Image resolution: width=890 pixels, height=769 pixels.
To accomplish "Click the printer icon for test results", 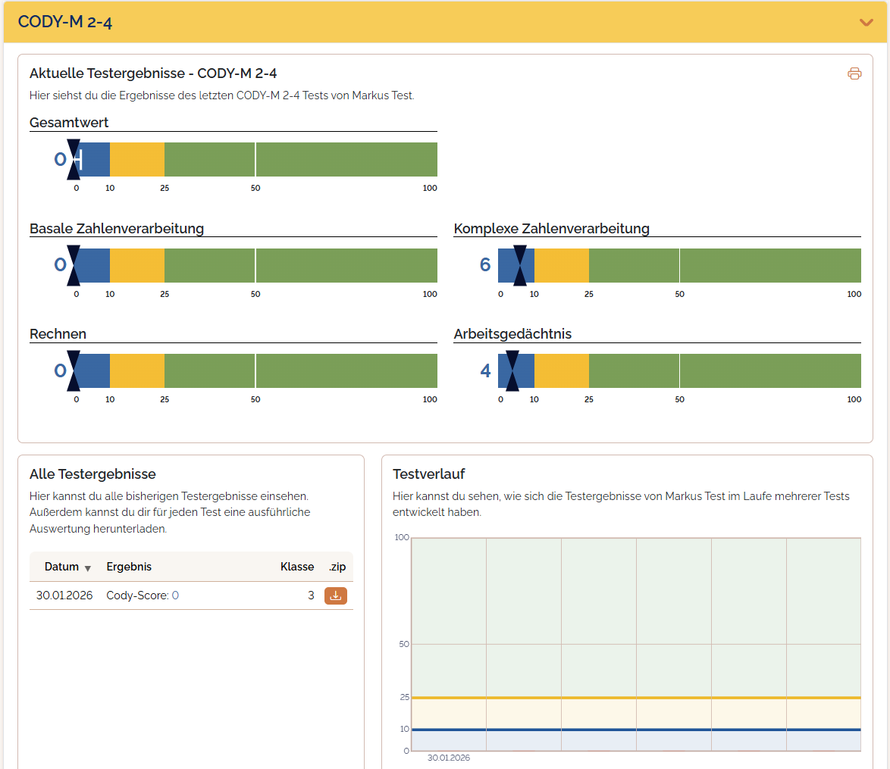I will 854,73.
